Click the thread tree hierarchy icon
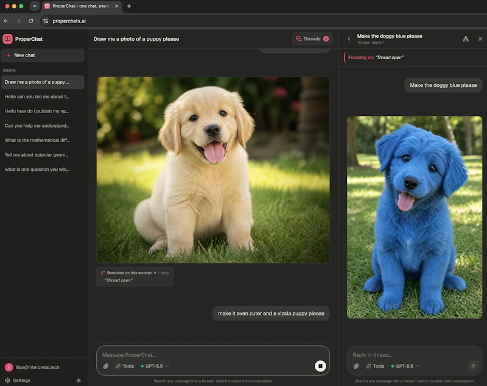487x386 pixels. (x=466, y=39)
